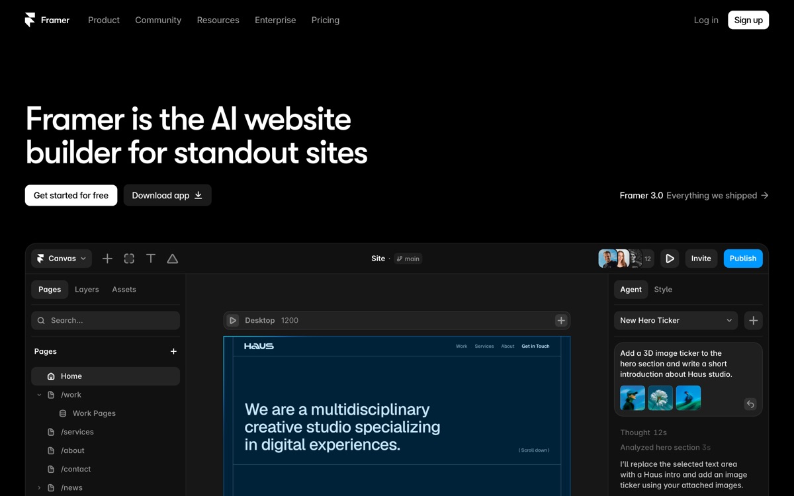Click the Framer logo icon in header
The width and height of the screenshot is (794, 496).
click(30, 20)
